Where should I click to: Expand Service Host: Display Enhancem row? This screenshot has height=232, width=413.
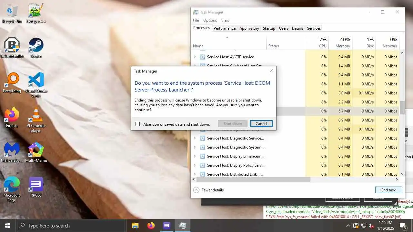click(195, 156)
